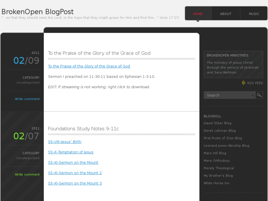Screen dimensions: 268x201
Task: Open the Praise of the Glory sermon link
Action: pyautogui.click(x=89, y=66)
